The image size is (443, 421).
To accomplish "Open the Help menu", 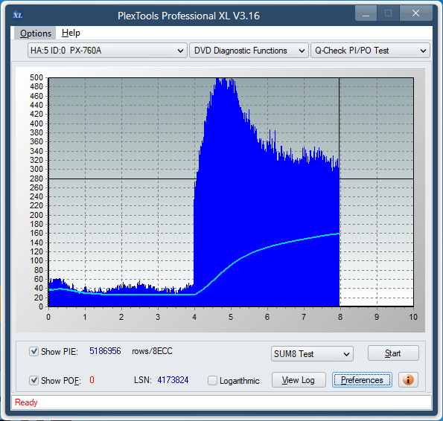I will tap(71, 33).
